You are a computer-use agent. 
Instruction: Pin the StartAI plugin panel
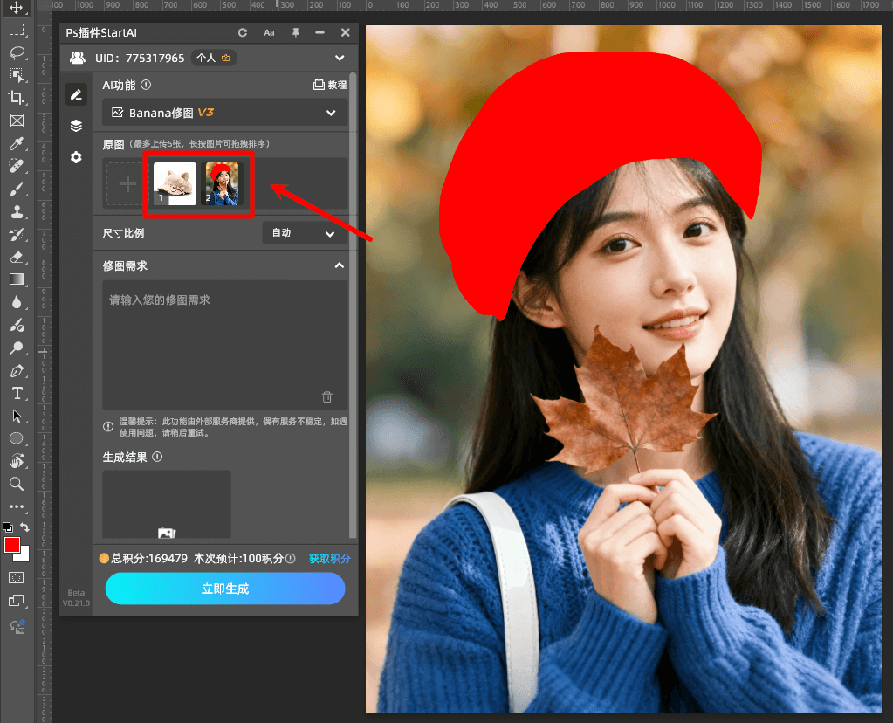(295, 33)
